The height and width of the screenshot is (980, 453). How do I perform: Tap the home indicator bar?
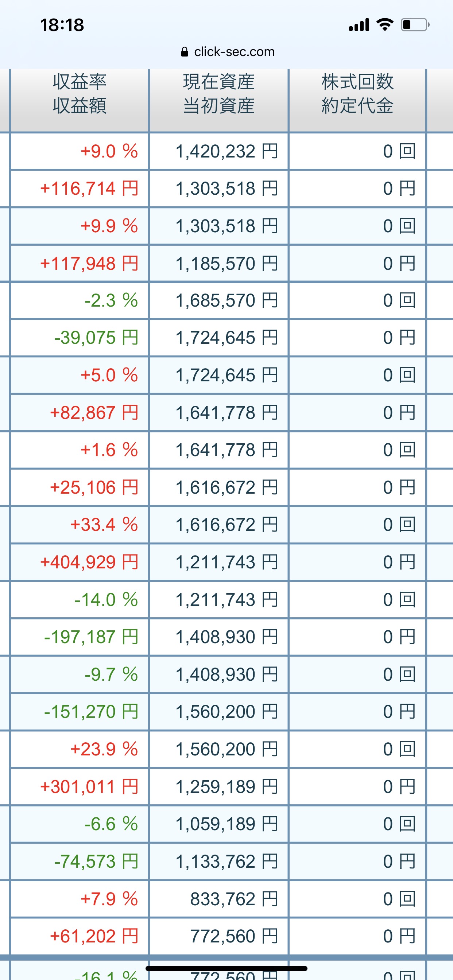pyautogui.click(x=226, y=968)
